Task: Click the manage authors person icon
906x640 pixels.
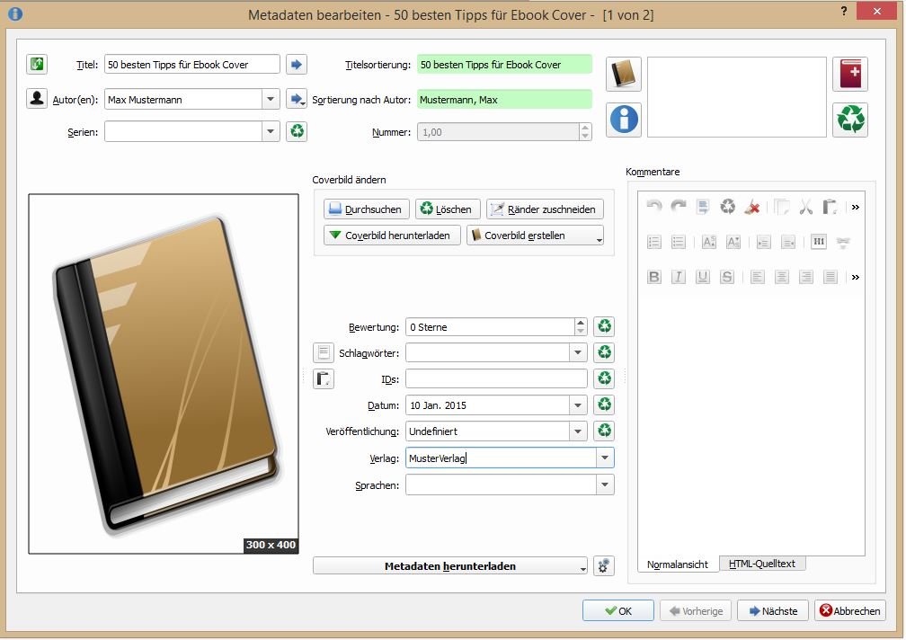Action: [37, 99]
